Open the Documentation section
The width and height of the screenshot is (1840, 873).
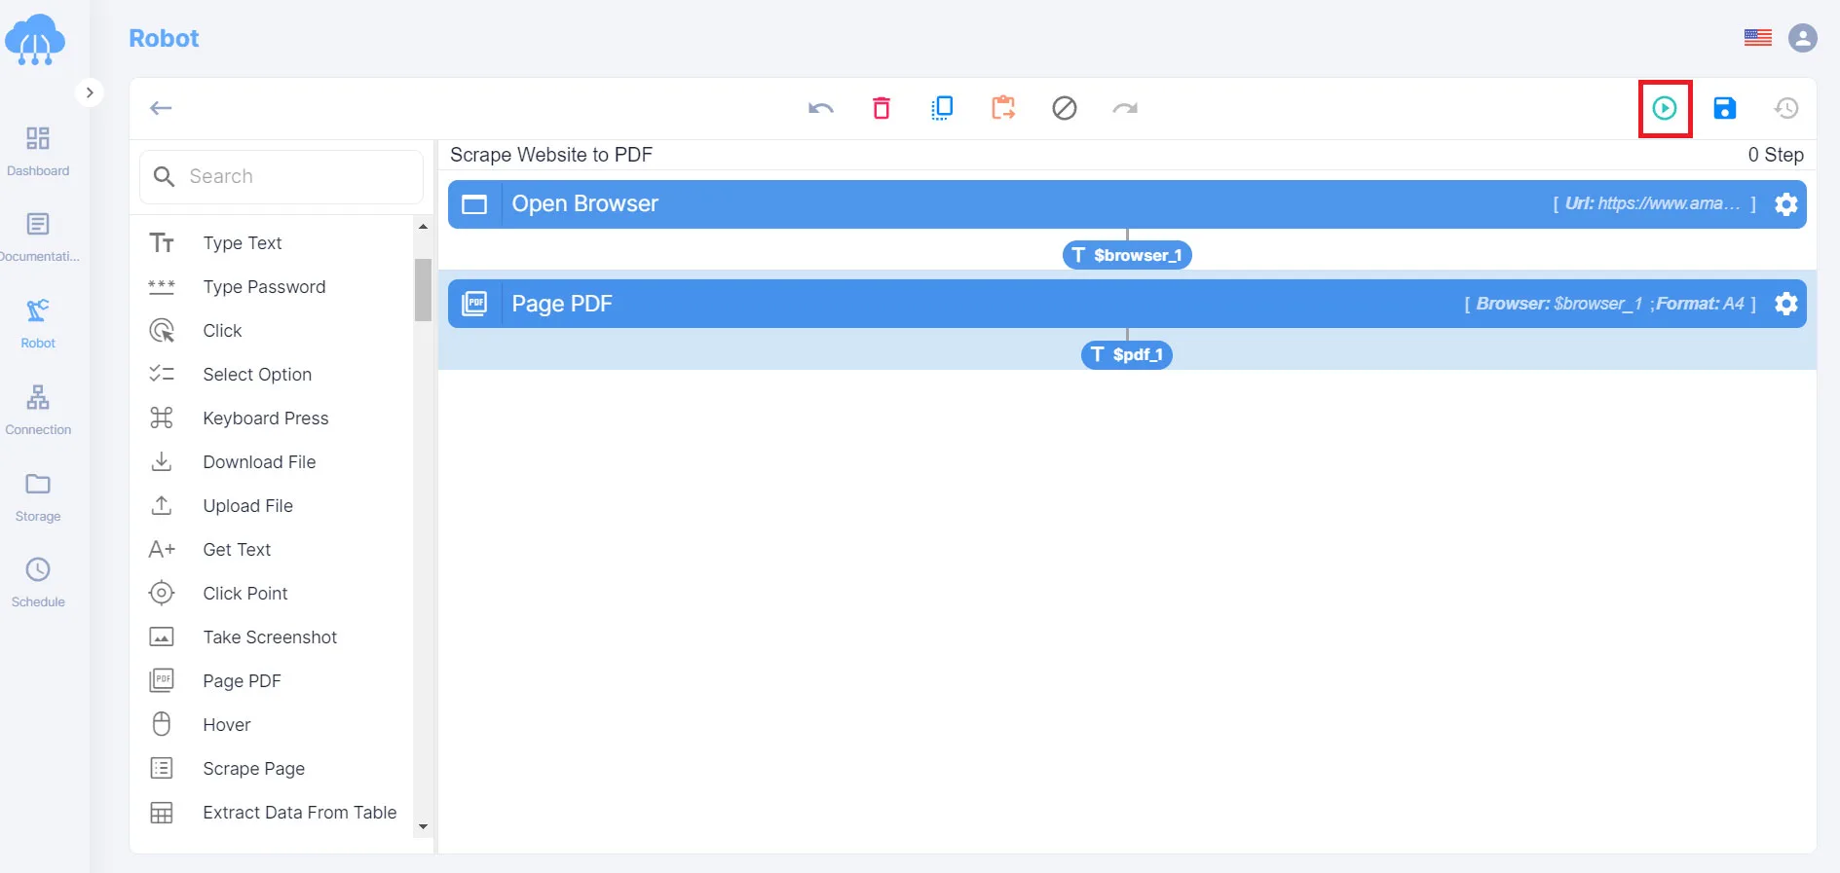[38, 237]
